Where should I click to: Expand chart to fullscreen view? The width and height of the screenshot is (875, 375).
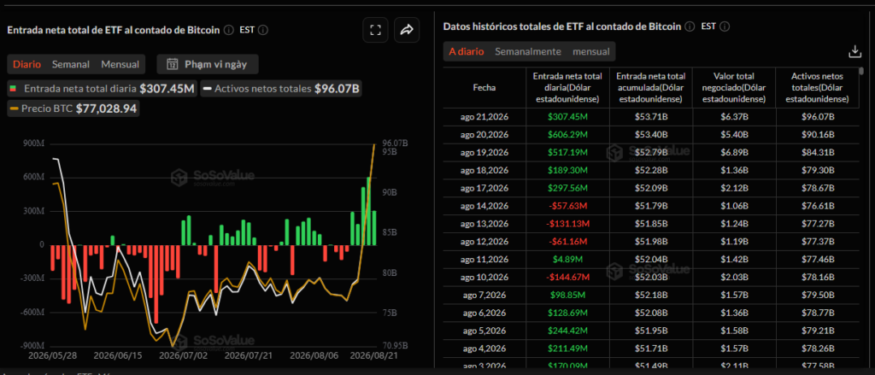click(x=375, y=30)
